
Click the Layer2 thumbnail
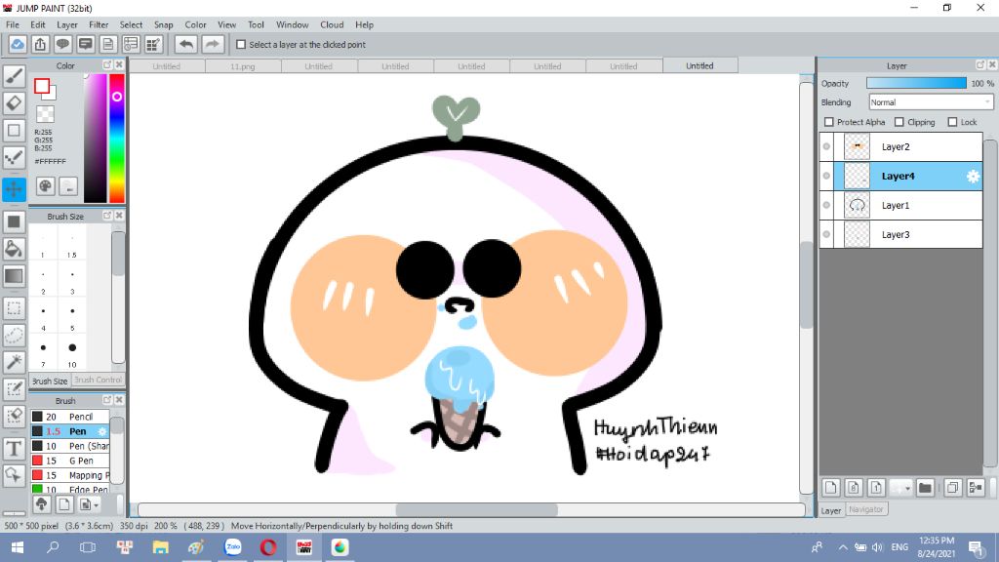[857, 146]
